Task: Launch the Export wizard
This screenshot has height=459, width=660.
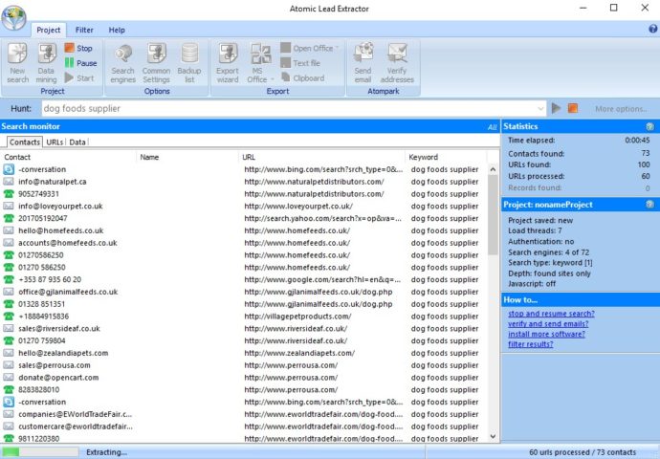Action: (x=228, y=61)
